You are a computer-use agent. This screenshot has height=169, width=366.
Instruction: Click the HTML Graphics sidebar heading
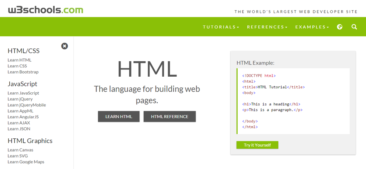30,141
